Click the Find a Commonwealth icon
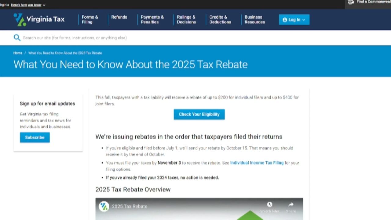Screen dimensions: 391x220 (351, 2)
